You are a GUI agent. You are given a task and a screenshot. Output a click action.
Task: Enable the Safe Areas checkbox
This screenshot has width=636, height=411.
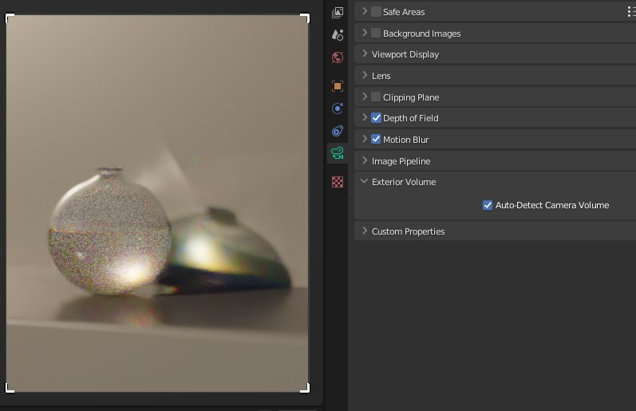[x=376, y=12]
